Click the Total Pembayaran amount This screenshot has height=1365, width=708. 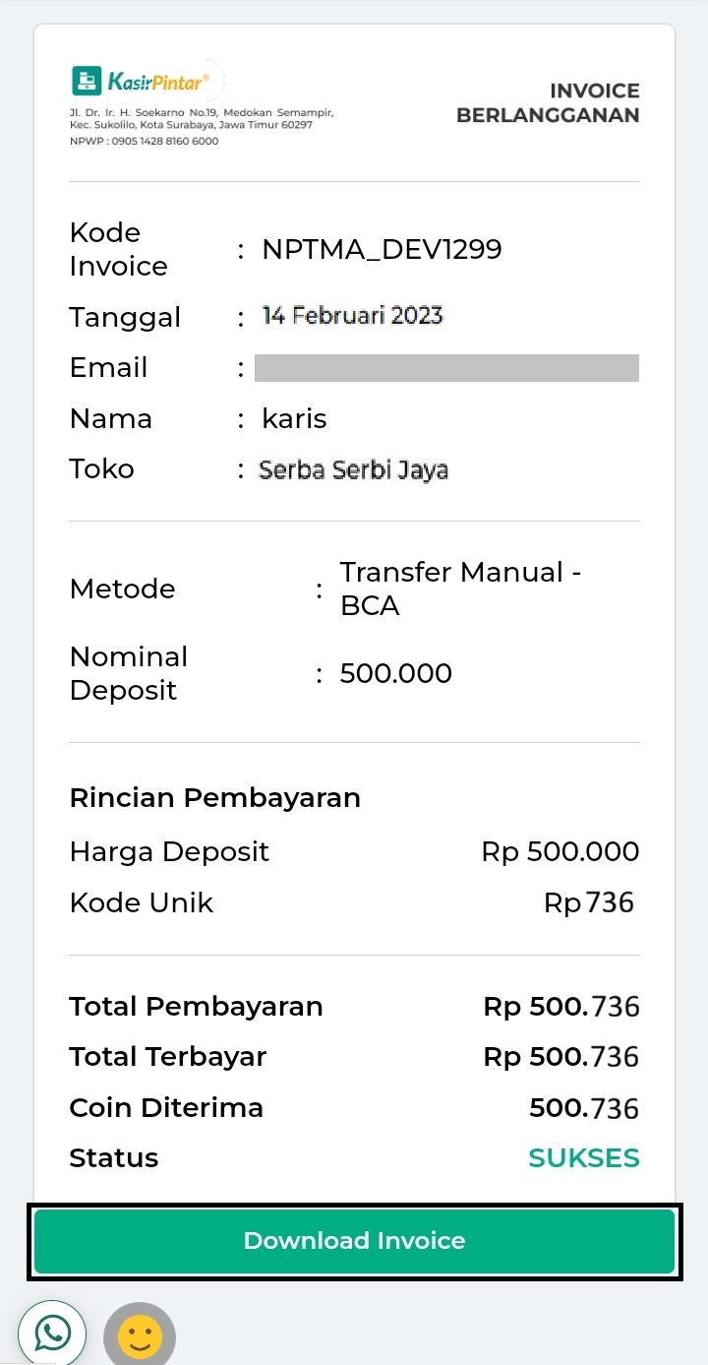pos(560,1007)
